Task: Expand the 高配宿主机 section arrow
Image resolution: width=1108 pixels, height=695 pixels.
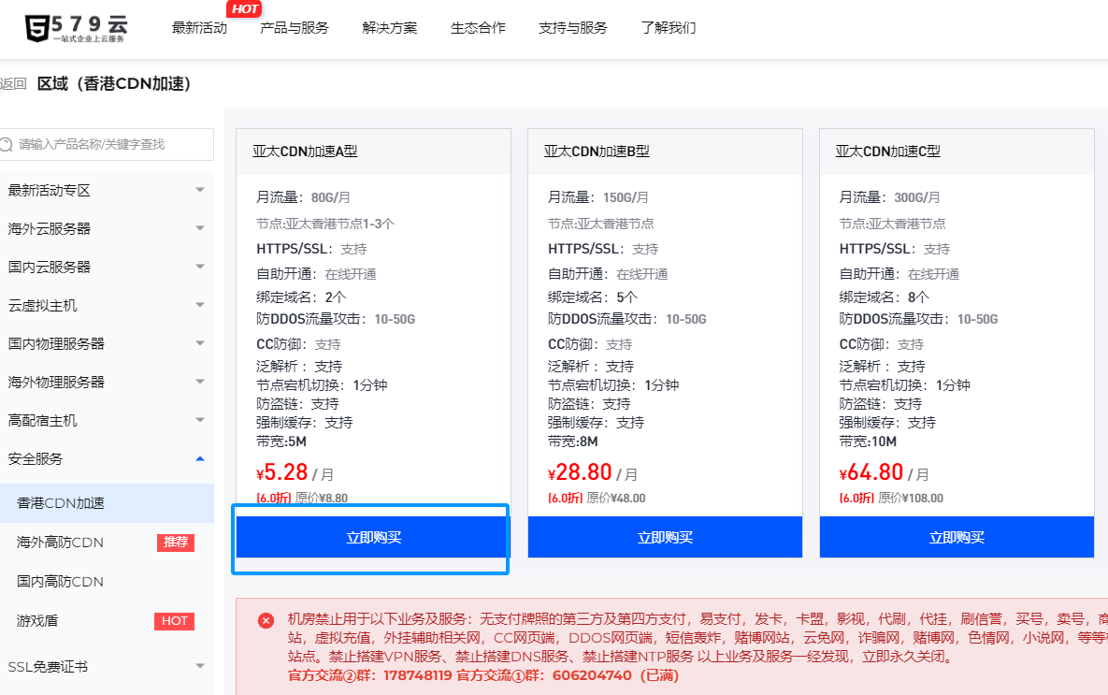Action: click(199, 420)
